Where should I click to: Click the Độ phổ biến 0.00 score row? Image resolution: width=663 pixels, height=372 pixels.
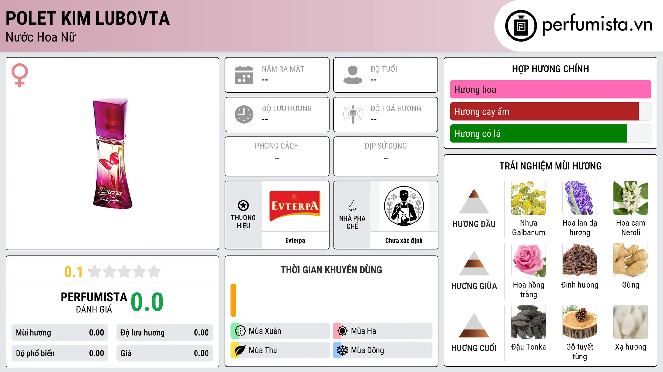click(60, 353)
